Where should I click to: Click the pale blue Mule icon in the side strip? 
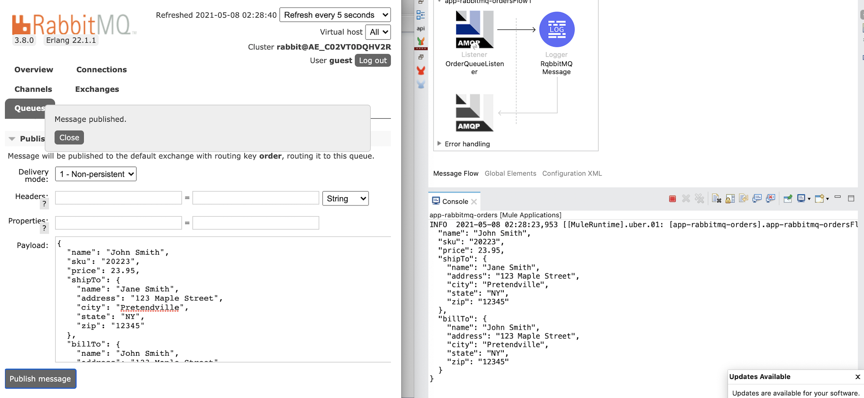421,84
